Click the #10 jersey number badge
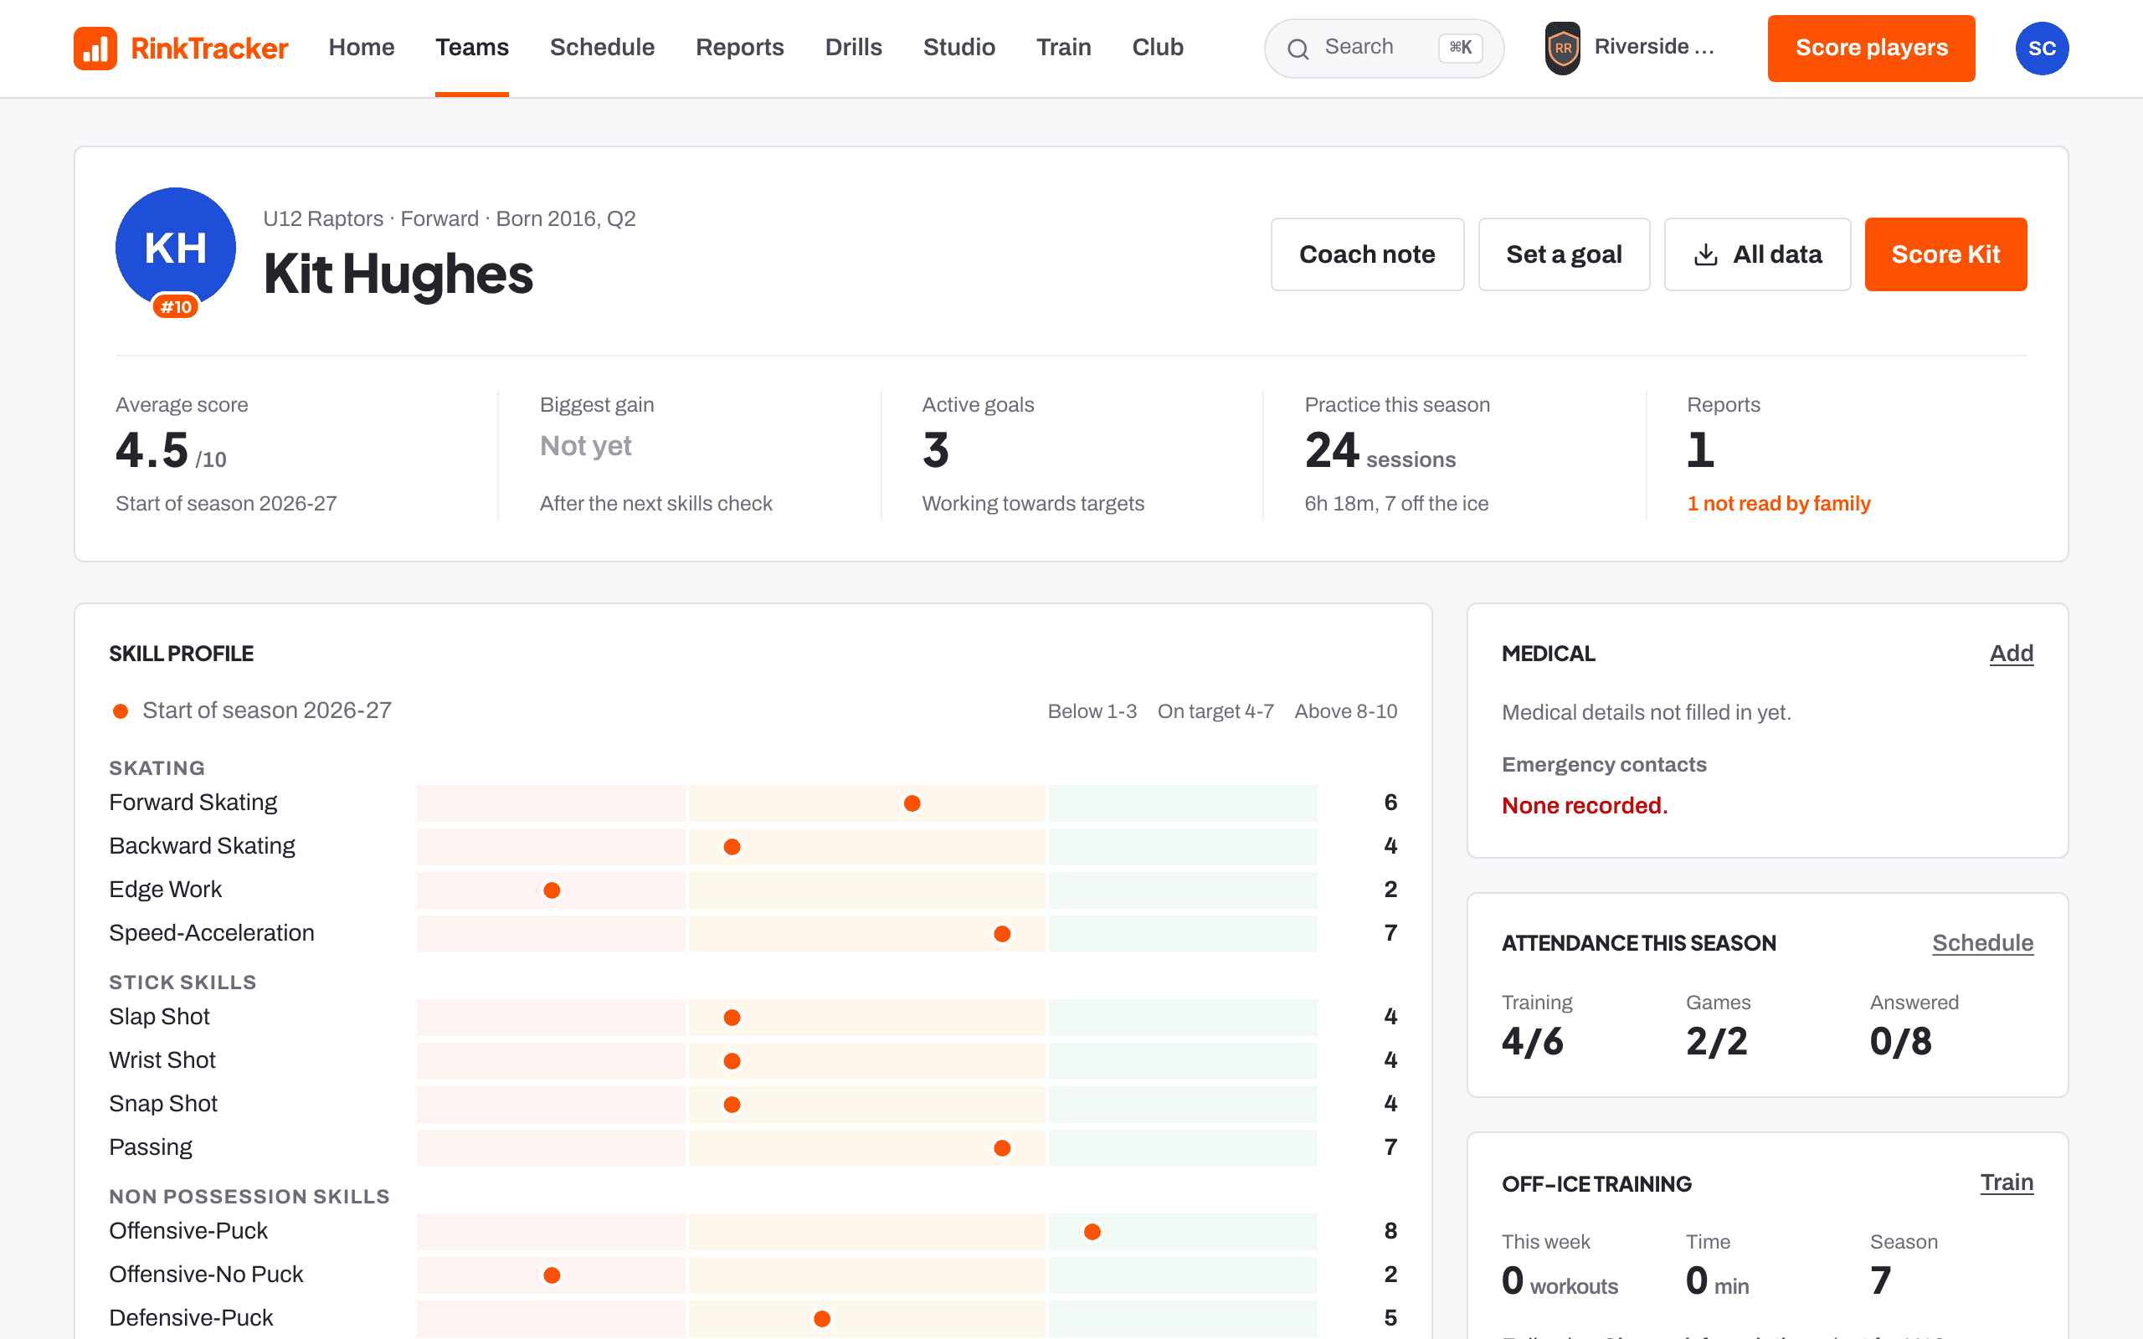Image resolution: width=2143 pixels, height=1339 pixels. pyautogui.click(x=175, y=306)
